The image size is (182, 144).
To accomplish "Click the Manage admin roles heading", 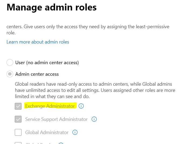I will tap(52, 7).
